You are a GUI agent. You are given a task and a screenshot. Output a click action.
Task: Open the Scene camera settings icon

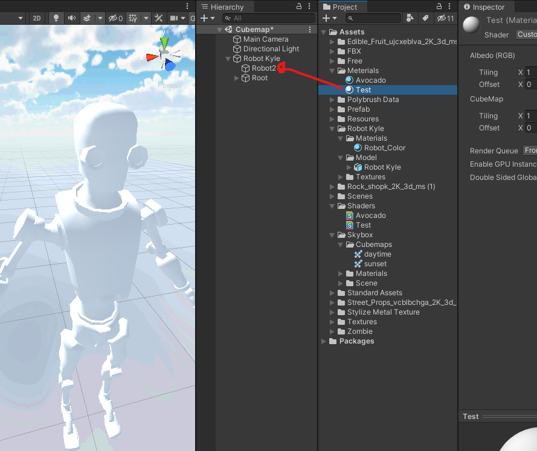(175, 18)
